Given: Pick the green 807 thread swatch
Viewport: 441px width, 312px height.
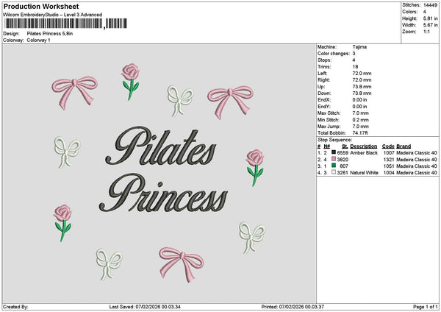Looking at the screenshot, I should (x=334, y=166).
